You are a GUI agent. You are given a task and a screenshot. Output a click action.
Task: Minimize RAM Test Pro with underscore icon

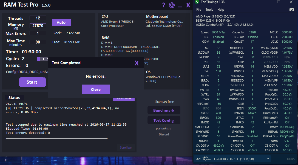coord(180,7)
